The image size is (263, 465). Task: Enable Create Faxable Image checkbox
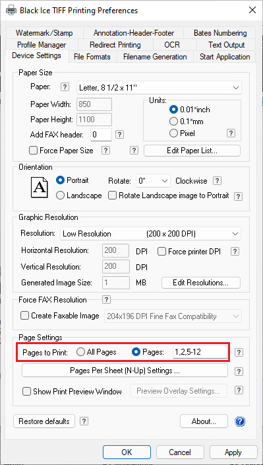[24, 316]
